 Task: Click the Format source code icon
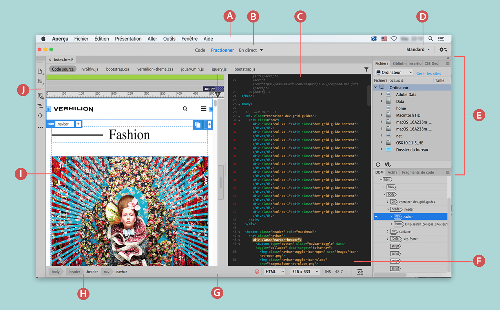click(x=40, y=106)
